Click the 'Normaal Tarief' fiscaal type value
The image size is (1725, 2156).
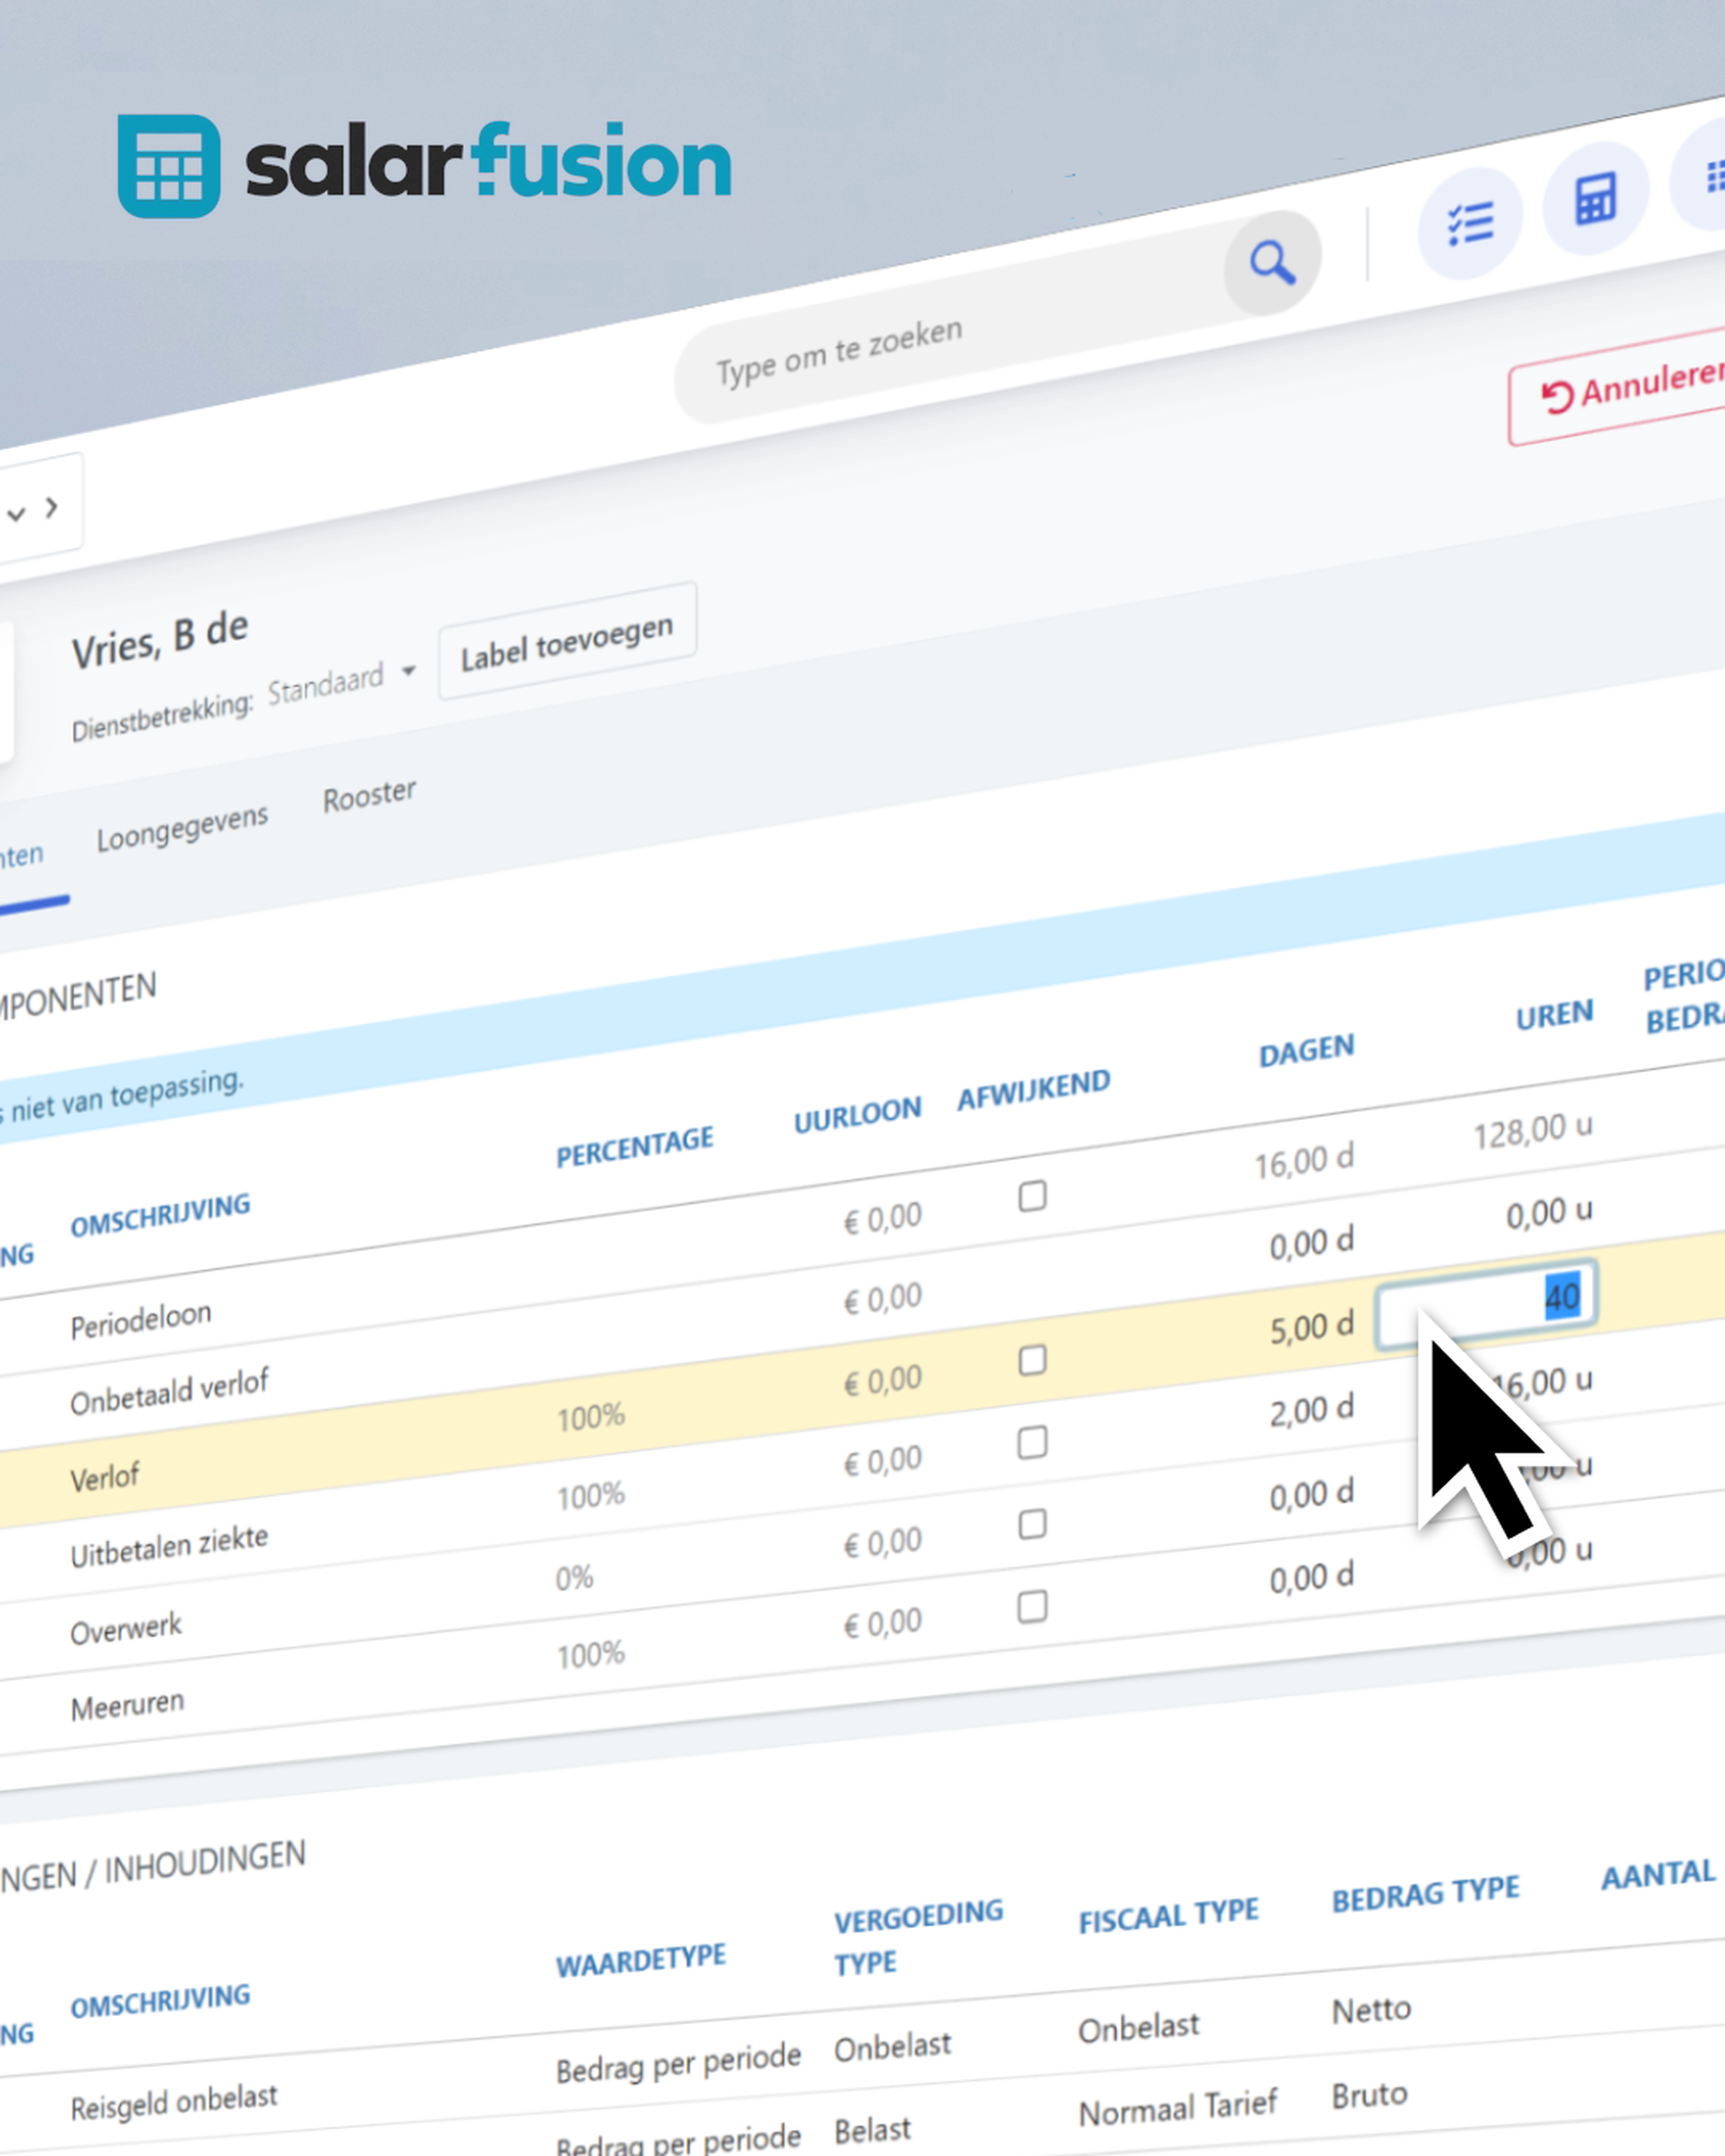pos(1178,2108)
